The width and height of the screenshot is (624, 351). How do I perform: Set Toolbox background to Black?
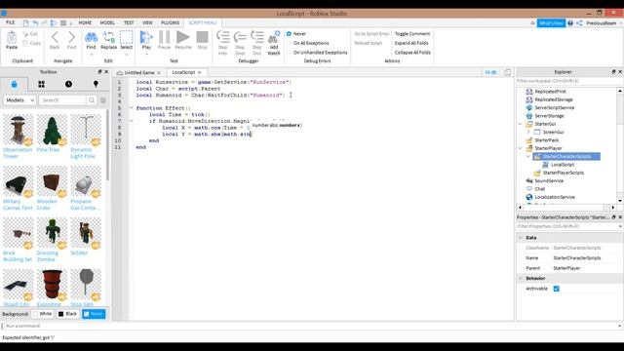(67, 314)
